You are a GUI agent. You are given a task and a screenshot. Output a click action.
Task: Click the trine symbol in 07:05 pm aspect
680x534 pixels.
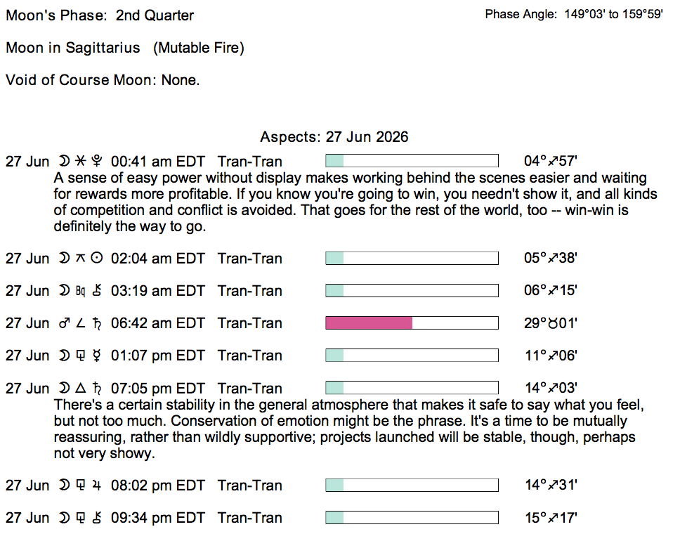(81, 388)
